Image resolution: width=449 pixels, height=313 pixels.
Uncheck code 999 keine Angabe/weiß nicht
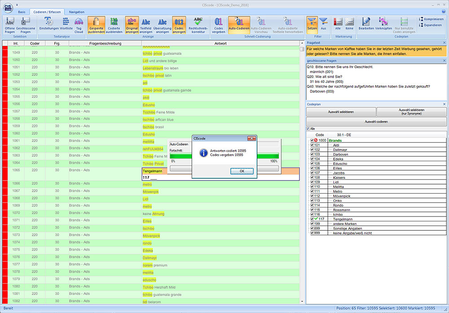point(312,233)
